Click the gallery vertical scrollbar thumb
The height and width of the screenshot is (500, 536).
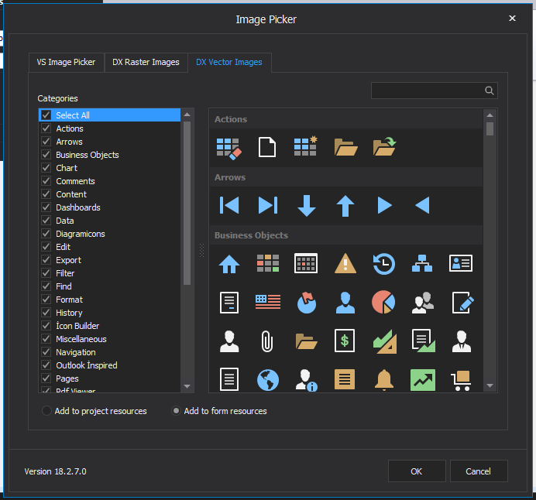click(490, 129)
